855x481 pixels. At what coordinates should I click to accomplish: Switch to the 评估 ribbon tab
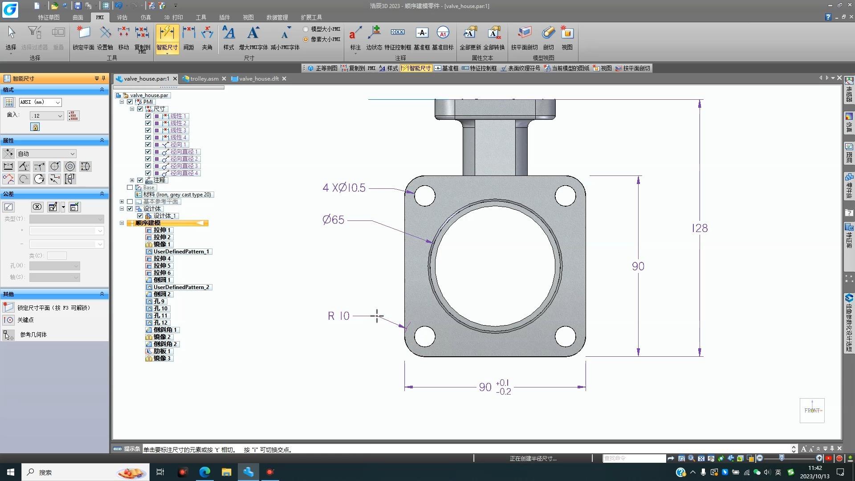pos(122,17)
